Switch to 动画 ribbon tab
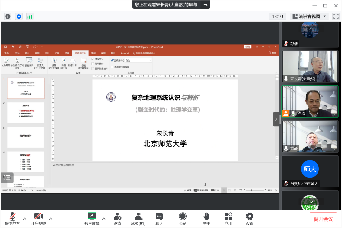Image resolution: width=342 pixels, height=228 pixels. pyautogui.click(x=67, y=53)
